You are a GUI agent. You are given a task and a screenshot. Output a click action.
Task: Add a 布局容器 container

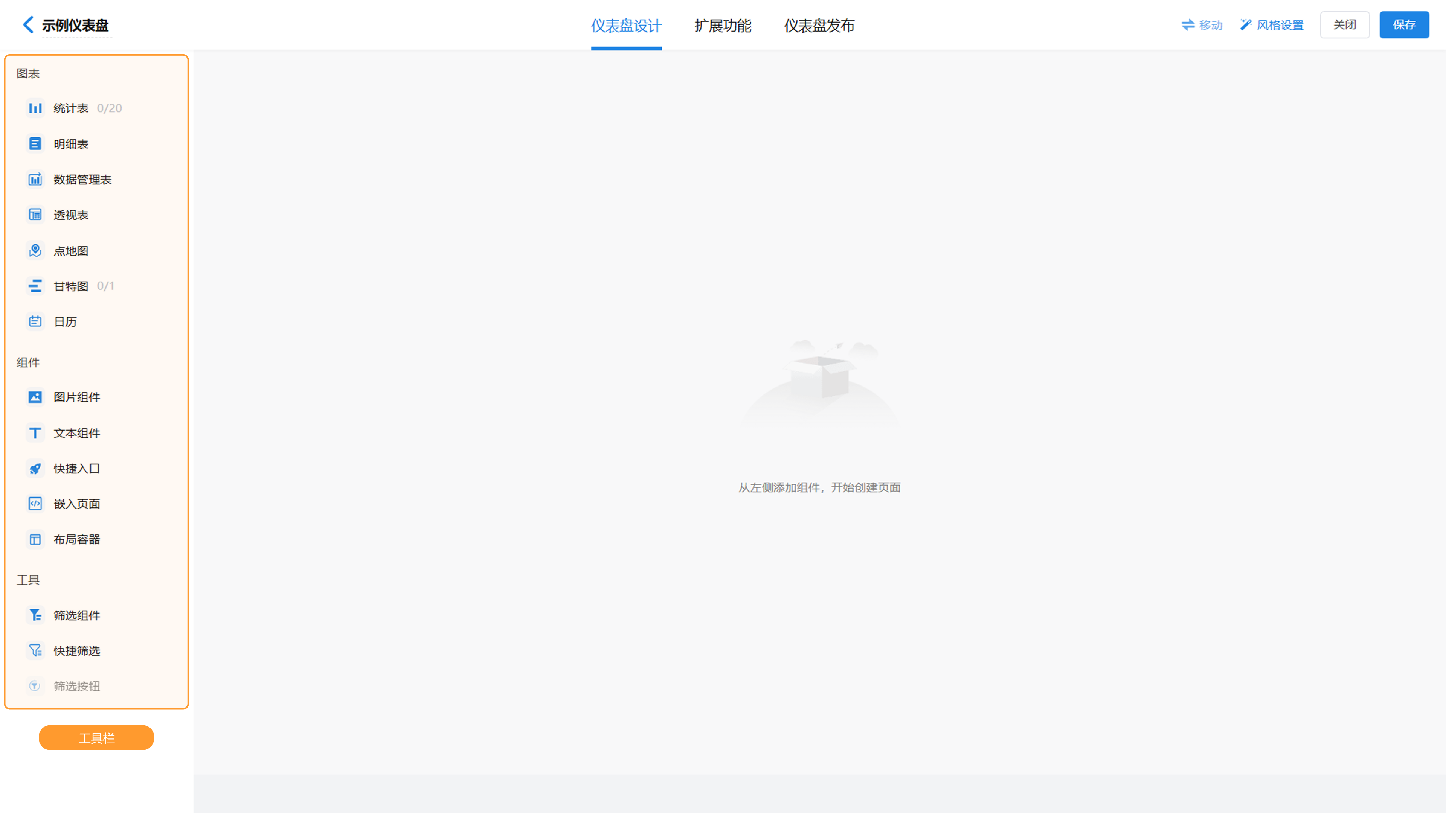(77, 539)
